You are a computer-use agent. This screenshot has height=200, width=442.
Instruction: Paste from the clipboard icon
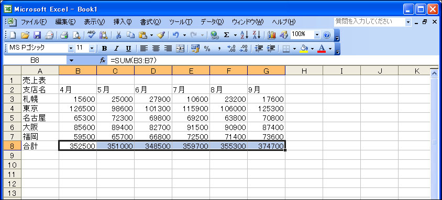143,35
